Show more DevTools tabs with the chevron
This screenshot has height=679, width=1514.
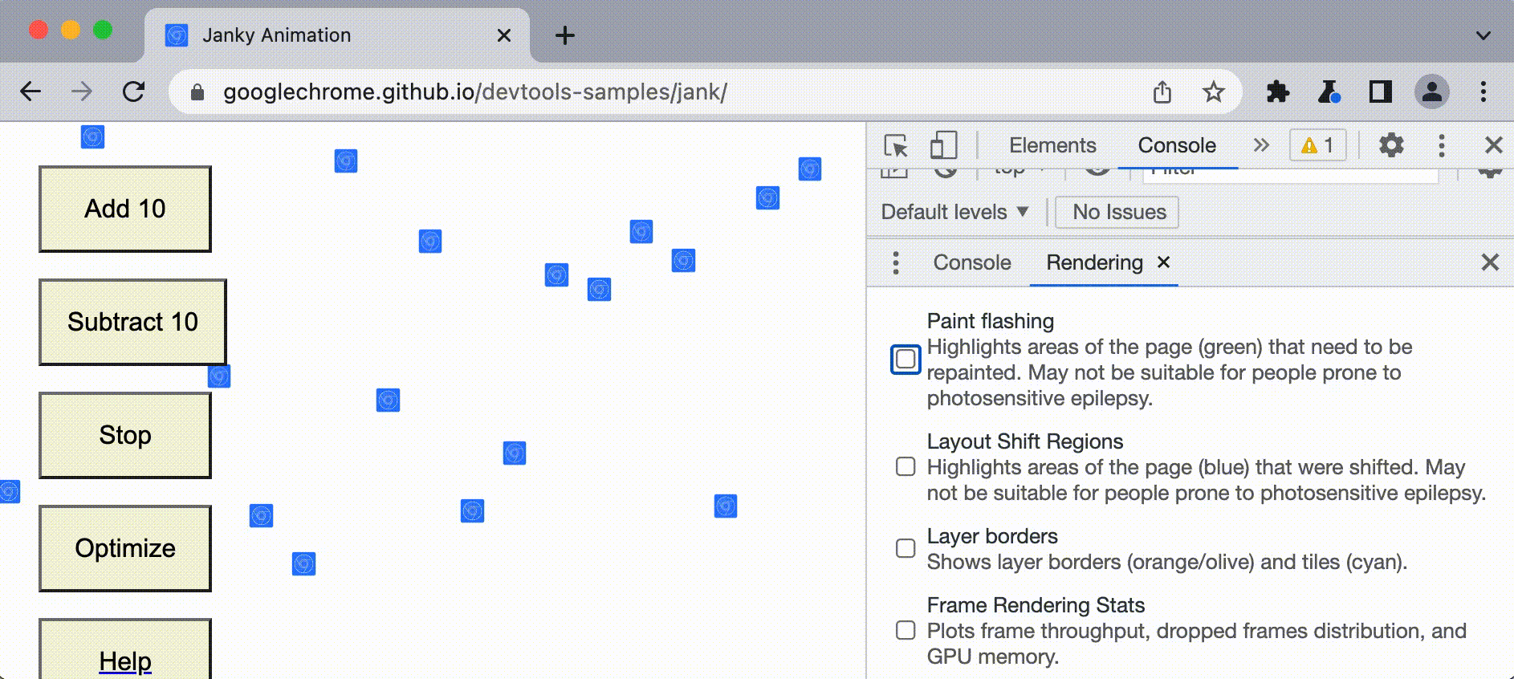pos(1261,145)
